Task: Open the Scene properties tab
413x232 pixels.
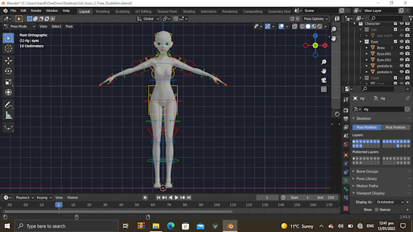Action: (x=346, y=136)
